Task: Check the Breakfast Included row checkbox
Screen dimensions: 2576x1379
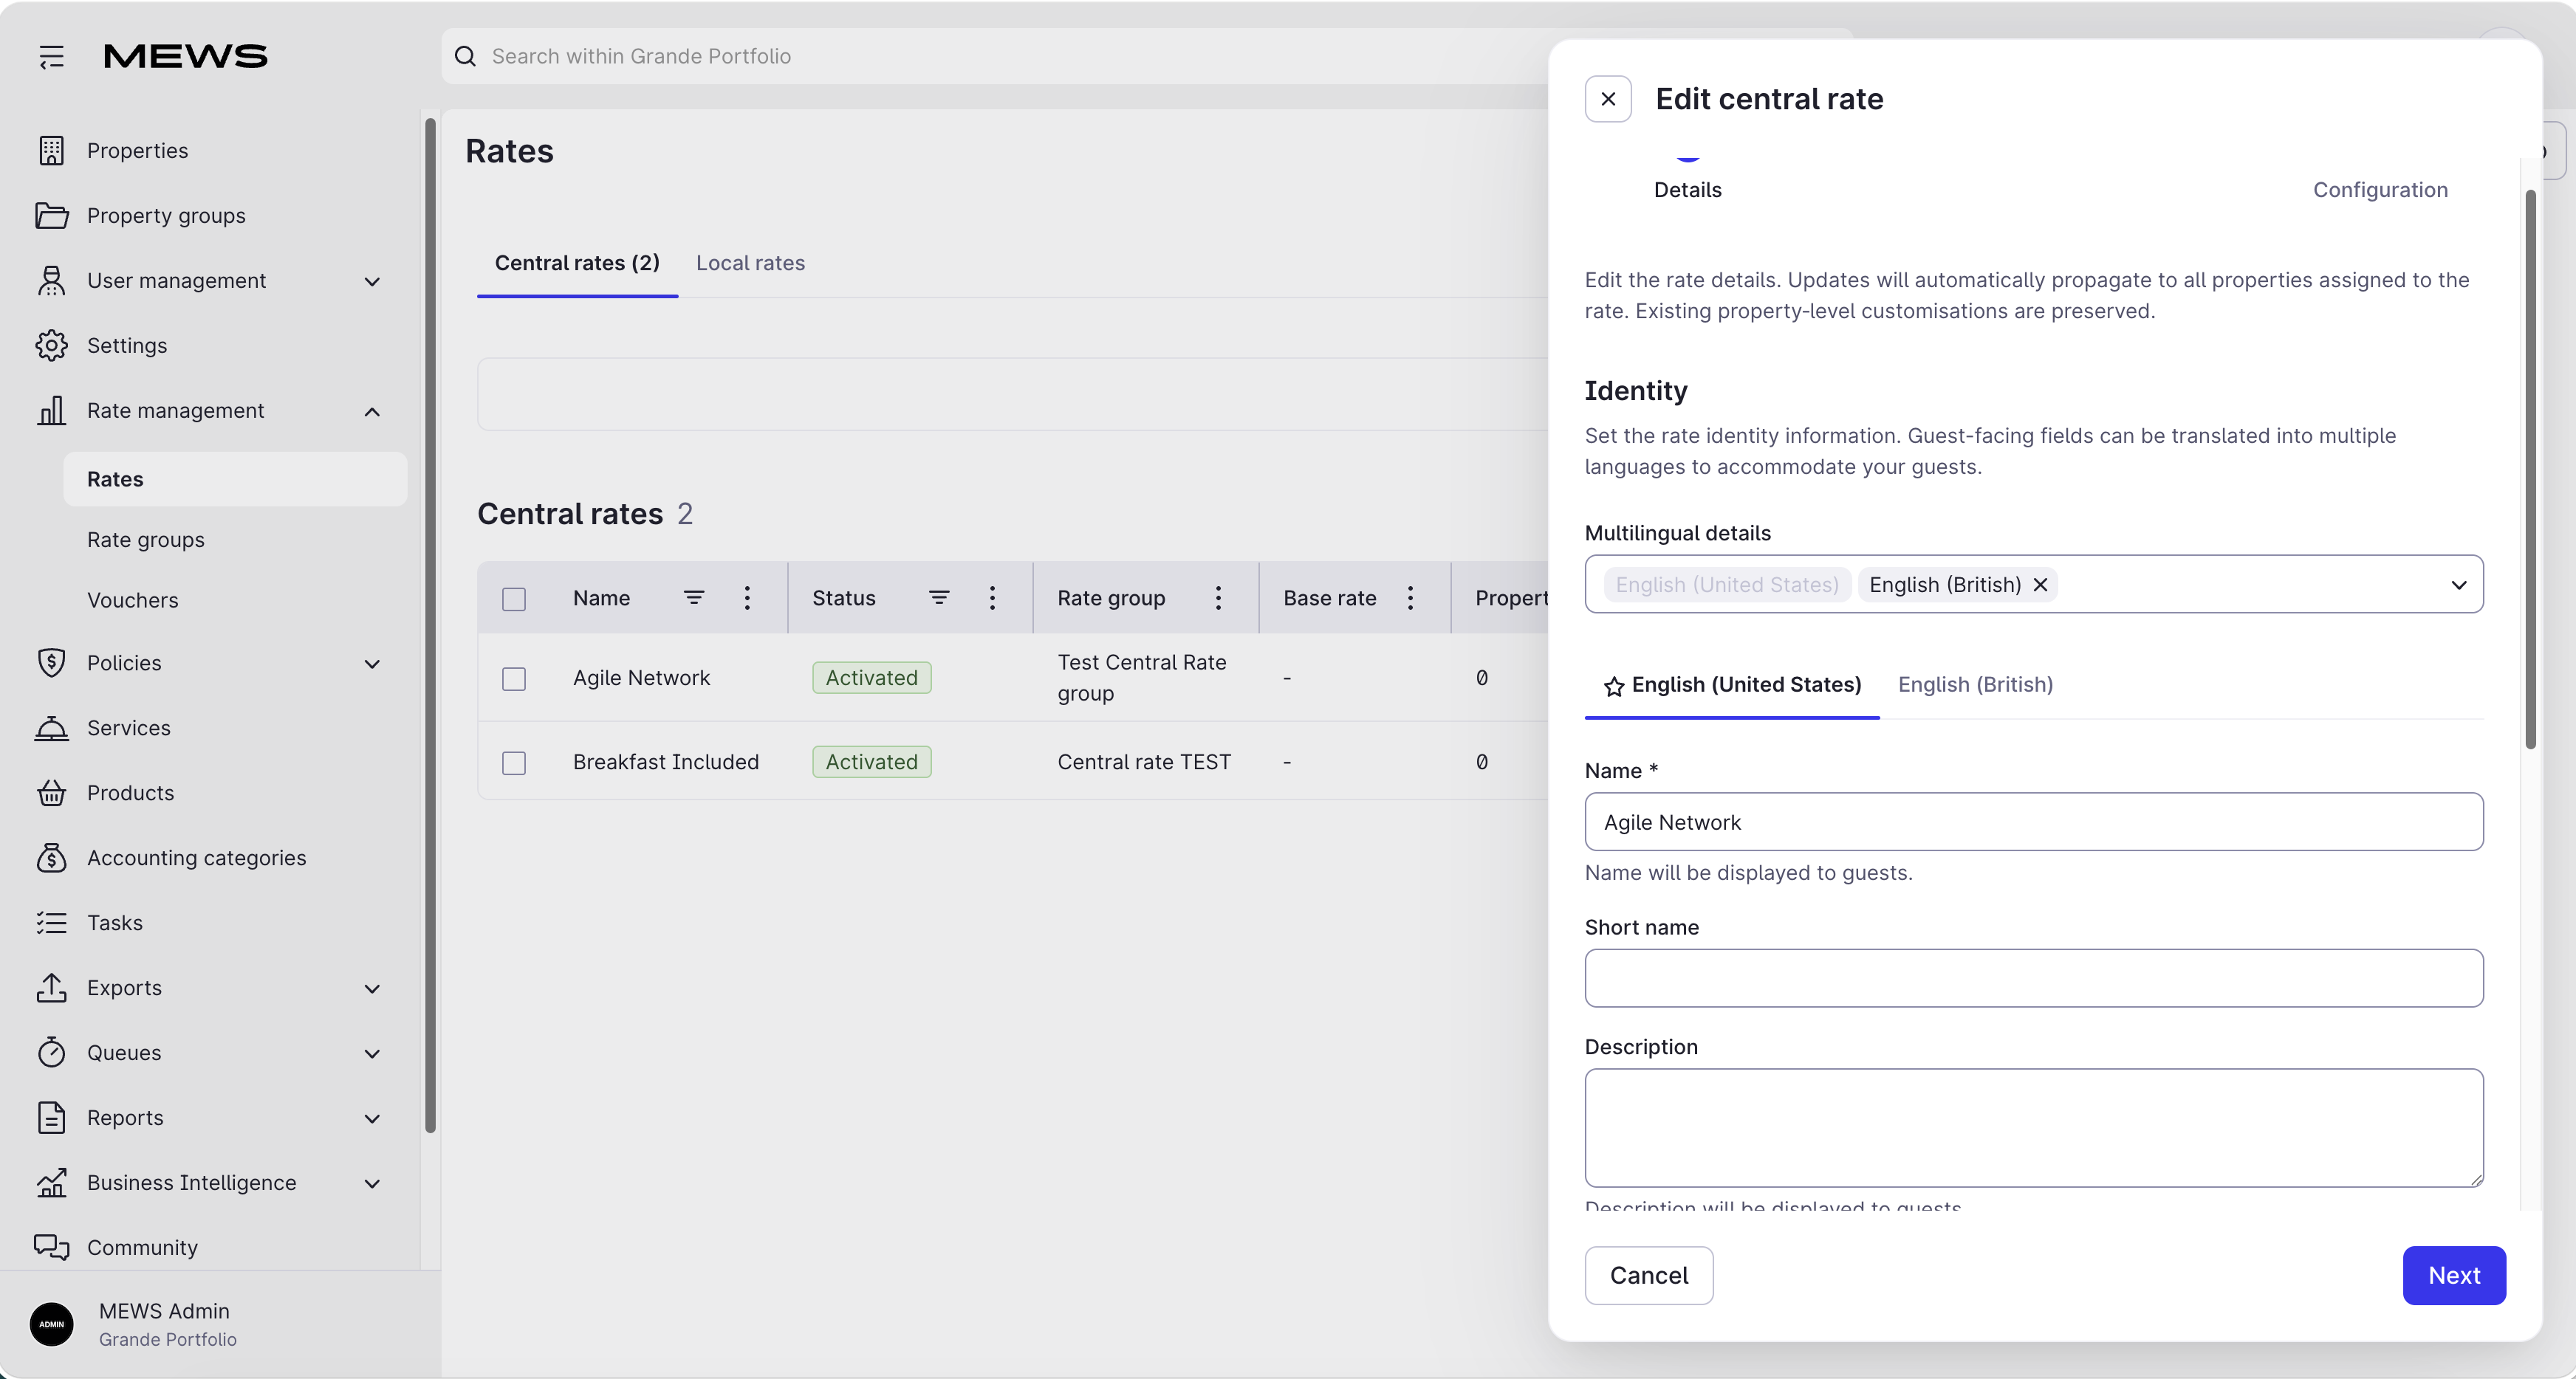Action: (514, 763)
